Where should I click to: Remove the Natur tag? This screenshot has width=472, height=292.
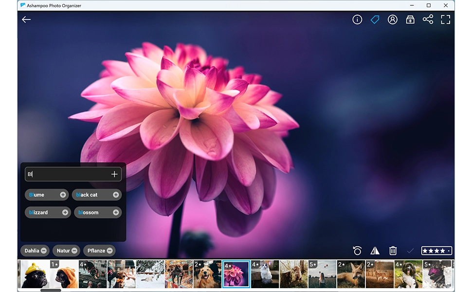pyautogui.click(x=74, y=250)
